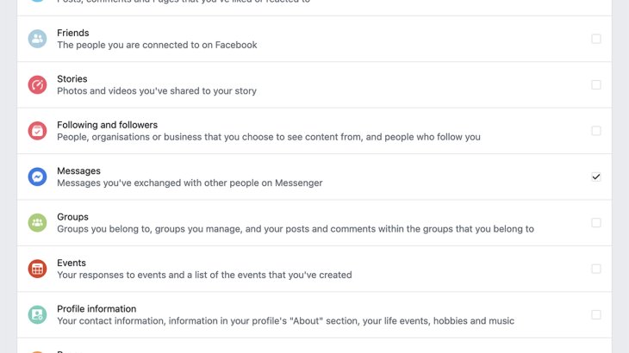
Task: Click the Messages row title
Action: [78, 170]
